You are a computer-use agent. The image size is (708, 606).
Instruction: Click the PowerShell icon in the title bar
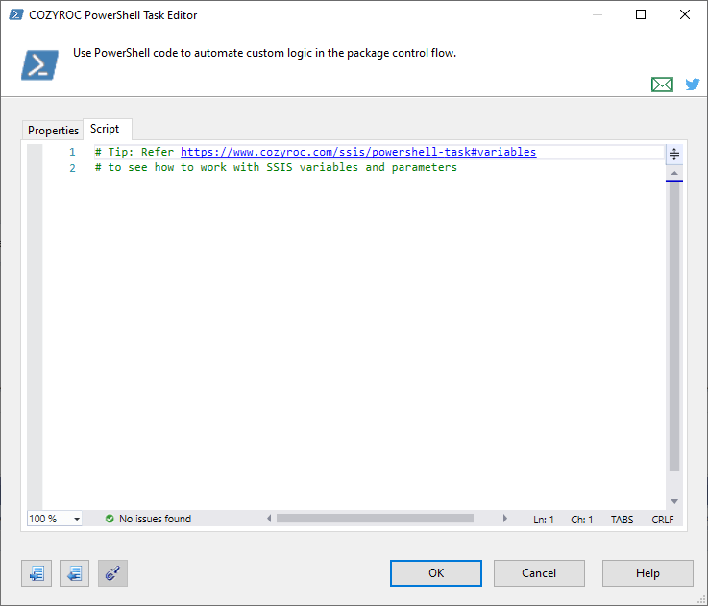[x=16, y=15]
